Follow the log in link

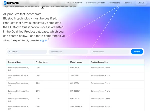(x=43, y=40)
